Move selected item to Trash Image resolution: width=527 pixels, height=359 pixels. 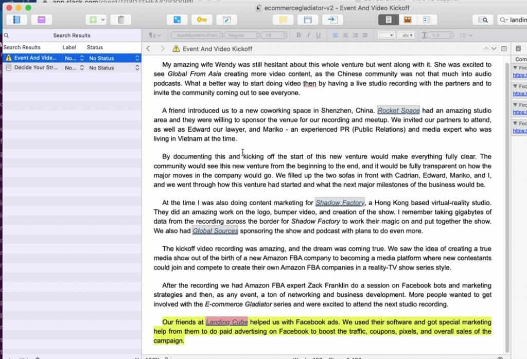(x=121, y=20)
